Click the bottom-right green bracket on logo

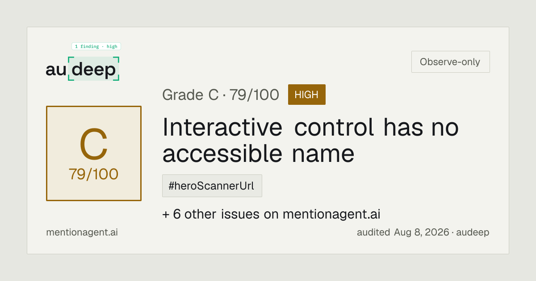tap(117, 78)
